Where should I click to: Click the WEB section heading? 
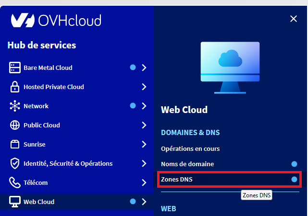click(x=169, y=209)
